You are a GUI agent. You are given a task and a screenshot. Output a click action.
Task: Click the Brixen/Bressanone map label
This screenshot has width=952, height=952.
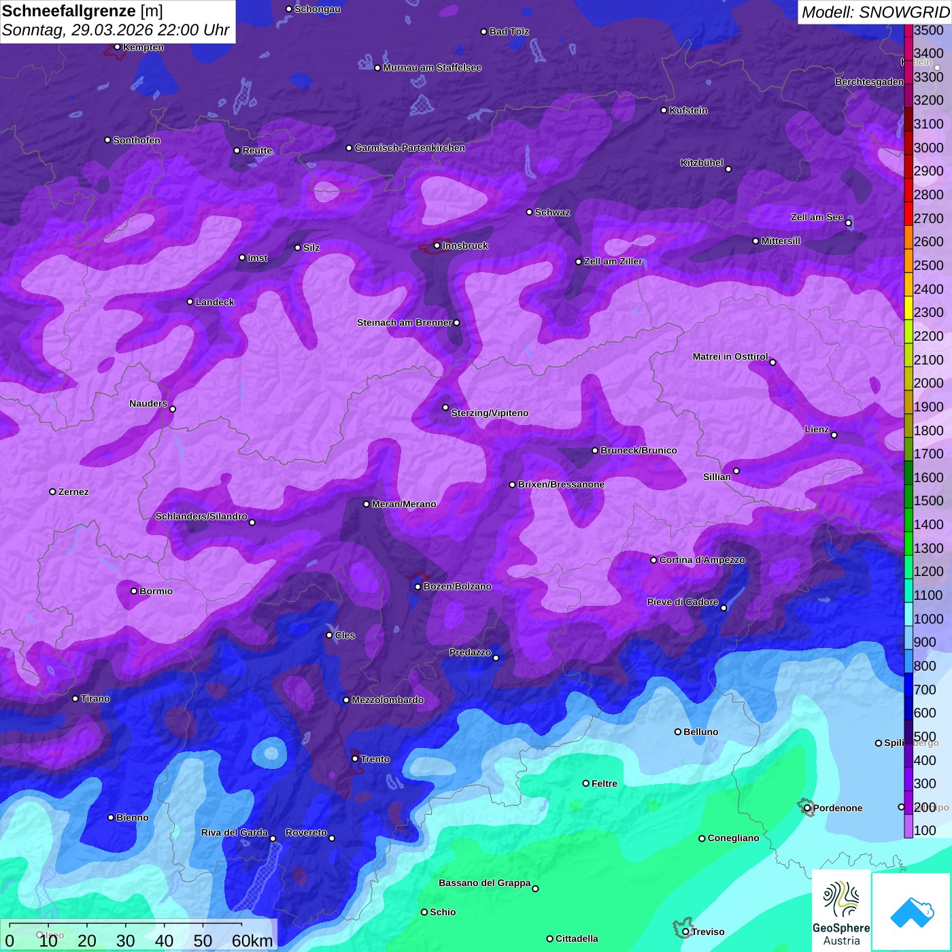[x=561, y=484]
